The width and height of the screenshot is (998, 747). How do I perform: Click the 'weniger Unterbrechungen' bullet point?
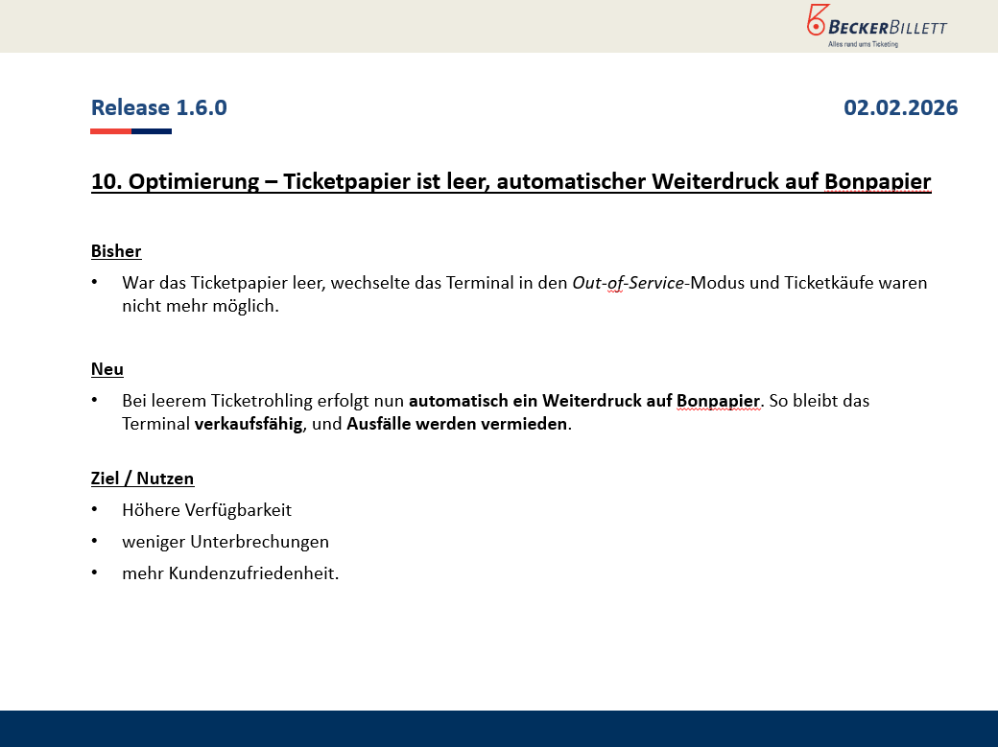pos(226,542)
